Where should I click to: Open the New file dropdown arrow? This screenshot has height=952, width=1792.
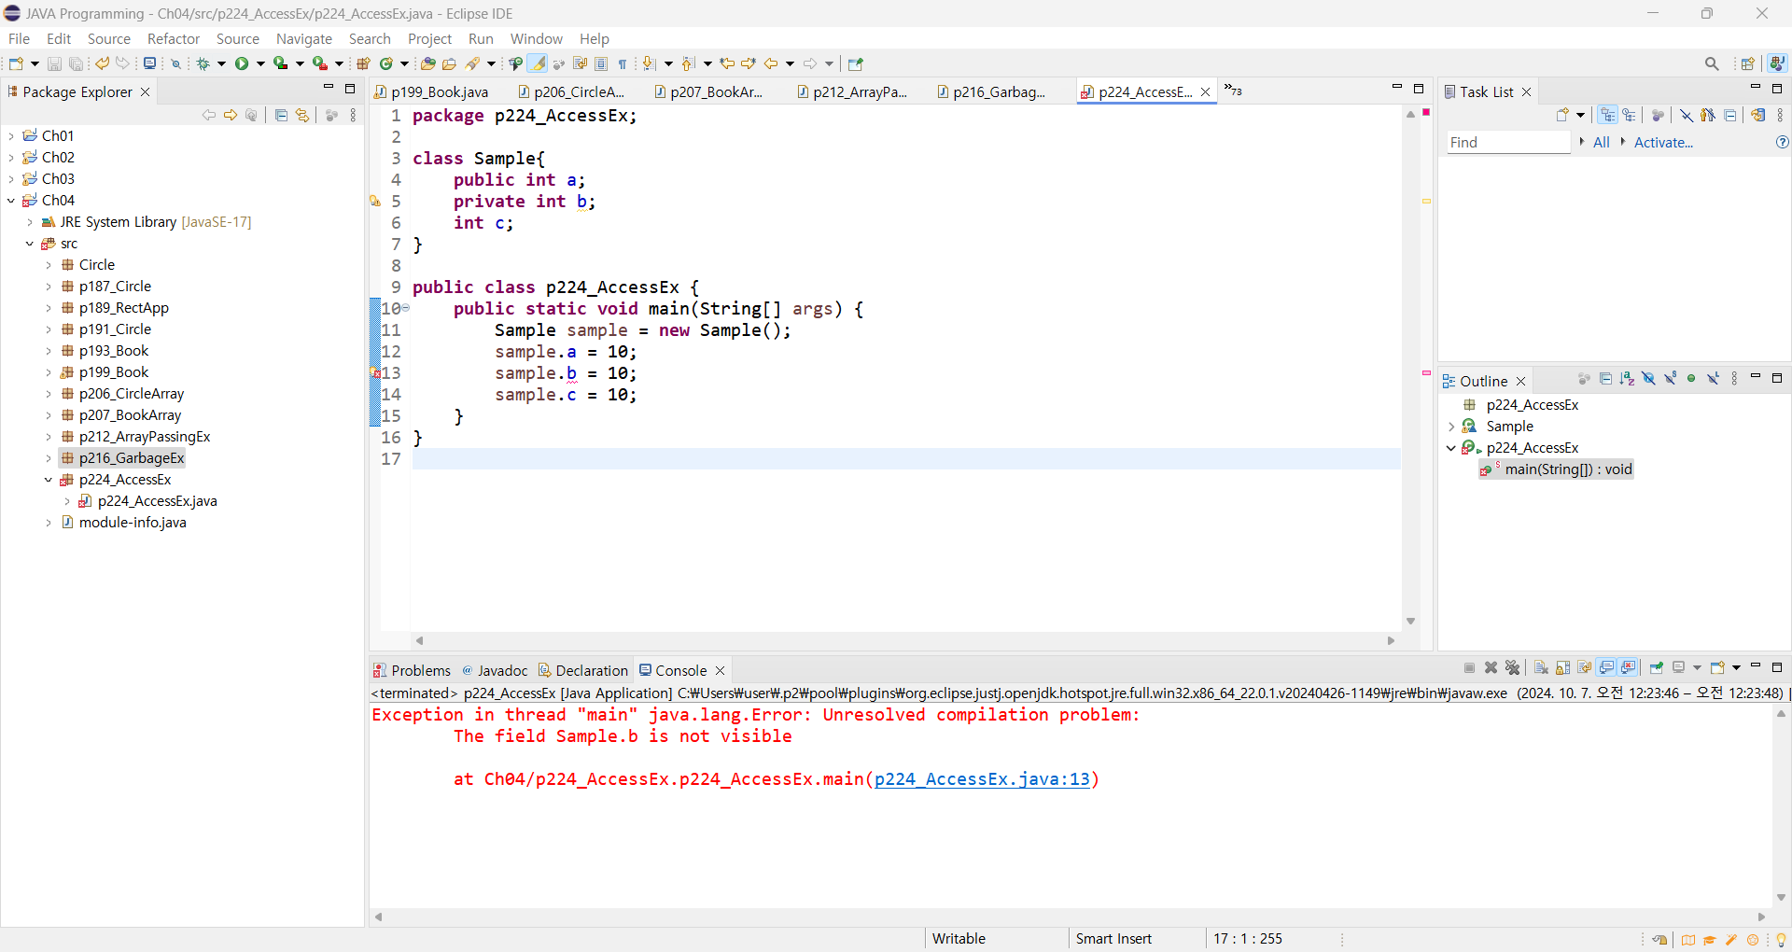(x=35, y=63)
